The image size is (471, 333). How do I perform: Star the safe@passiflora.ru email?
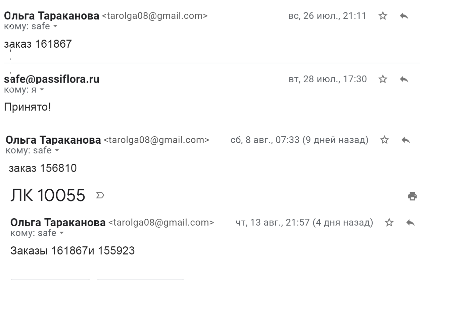(x=383, y=79)
